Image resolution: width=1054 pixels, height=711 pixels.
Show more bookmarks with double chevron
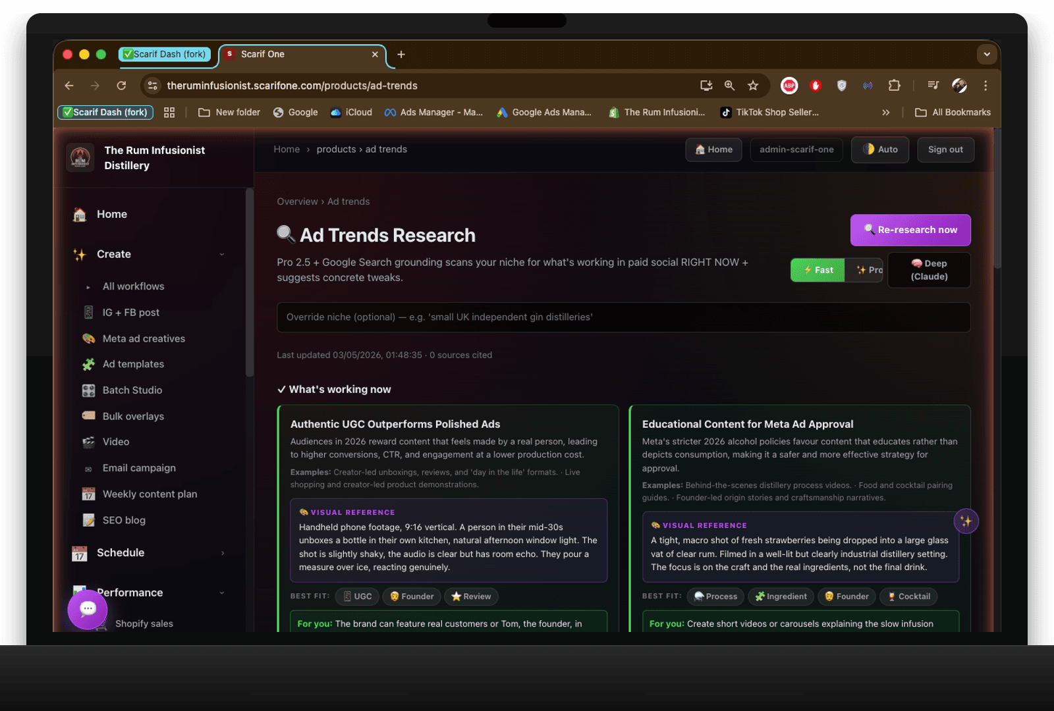pos(886,113)
